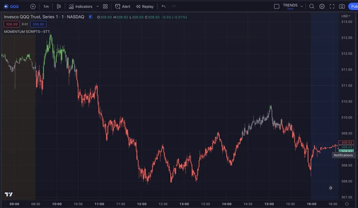Click the buy price 308.90 button
Image resolution: width=358 pixels, height=208 pixels.
pos(38,24)
